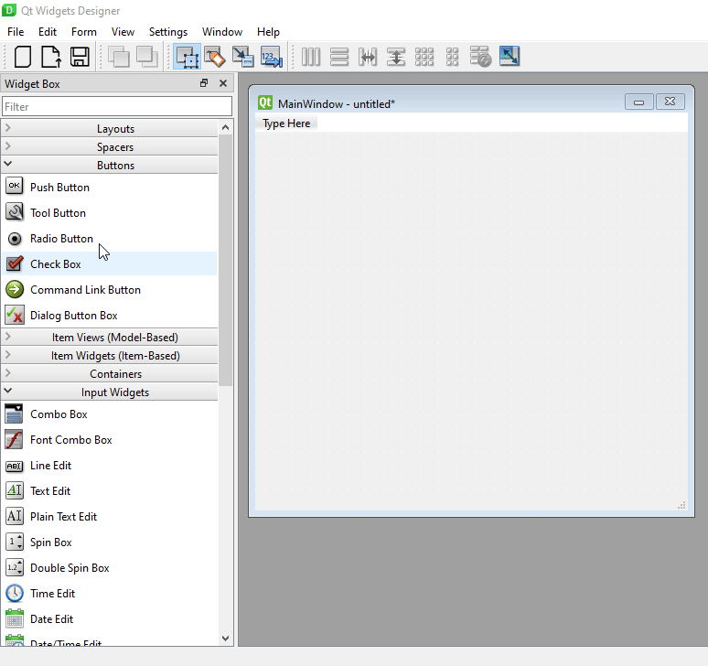Open the Window menu
Screen dimensions: 708x666
pos(222,32)
